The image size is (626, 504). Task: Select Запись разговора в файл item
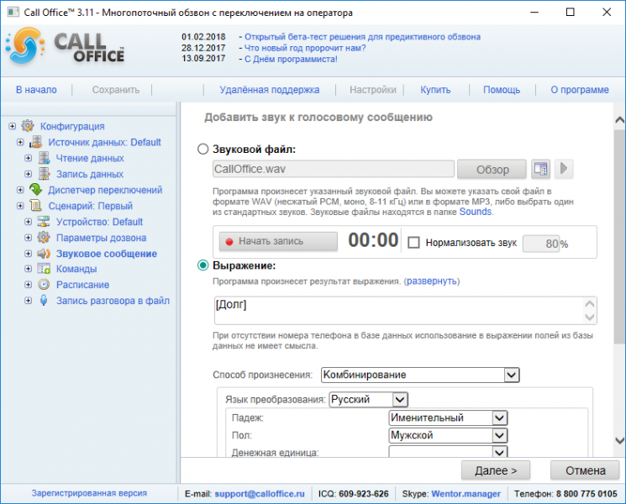pyautogui.click(x=113, y=301)
